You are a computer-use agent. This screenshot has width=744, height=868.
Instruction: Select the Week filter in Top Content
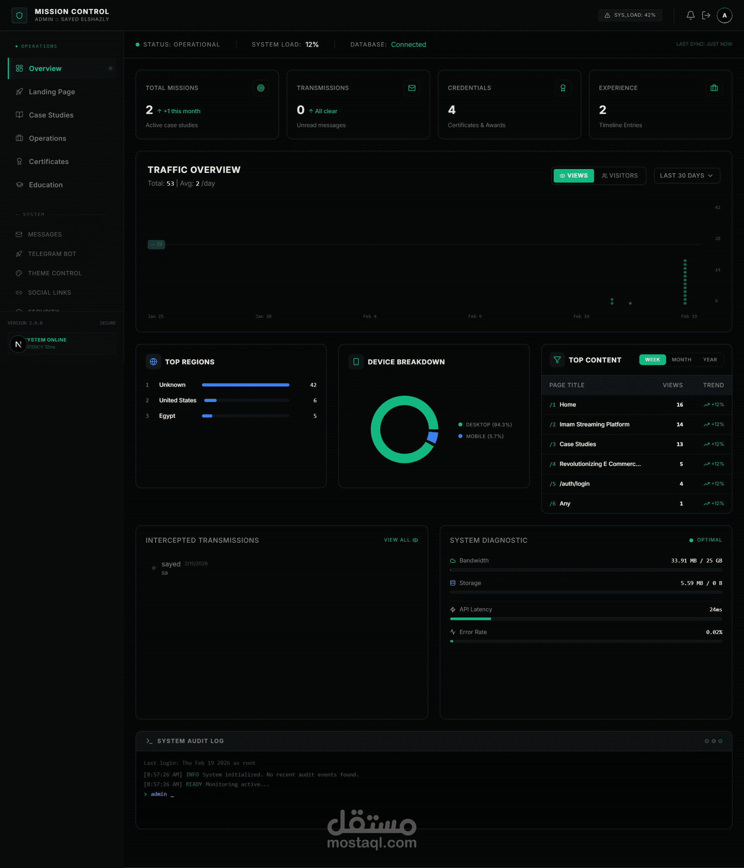point(652,359)
